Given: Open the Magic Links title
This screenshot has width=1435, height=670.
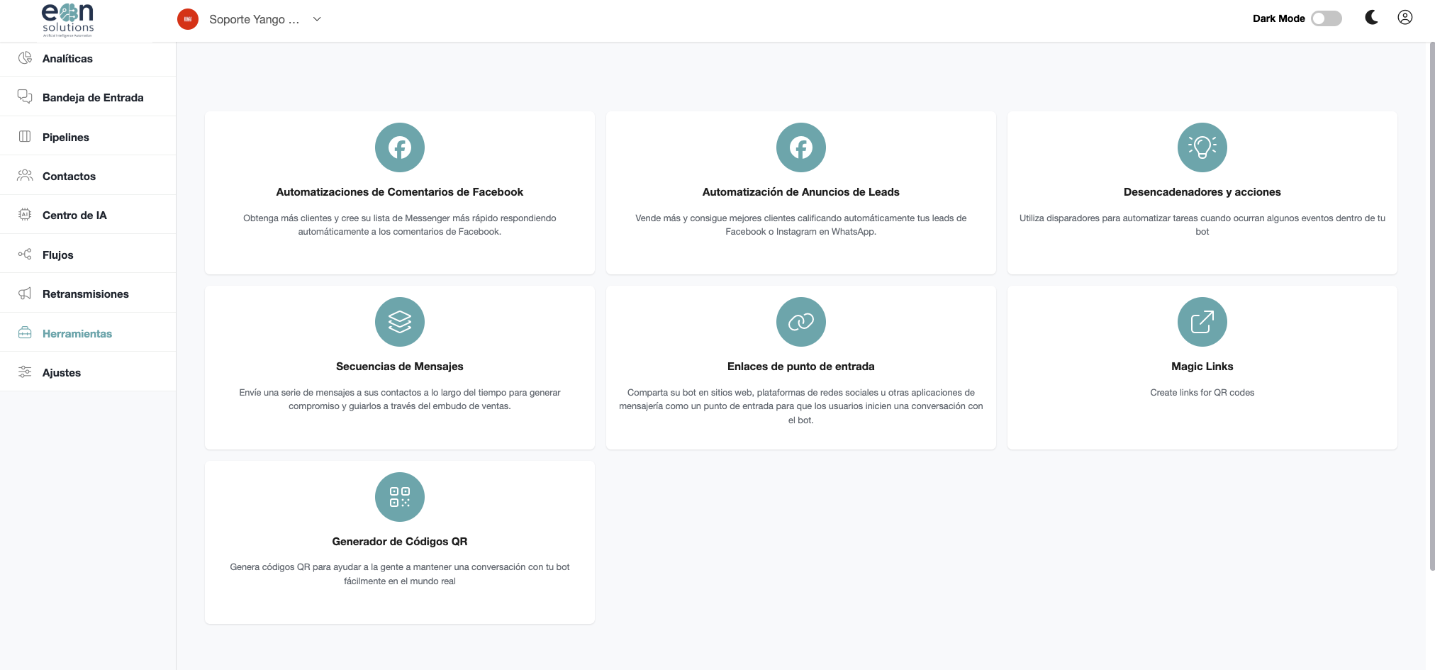Looking at the screenshot, I should coord(1202,367).
